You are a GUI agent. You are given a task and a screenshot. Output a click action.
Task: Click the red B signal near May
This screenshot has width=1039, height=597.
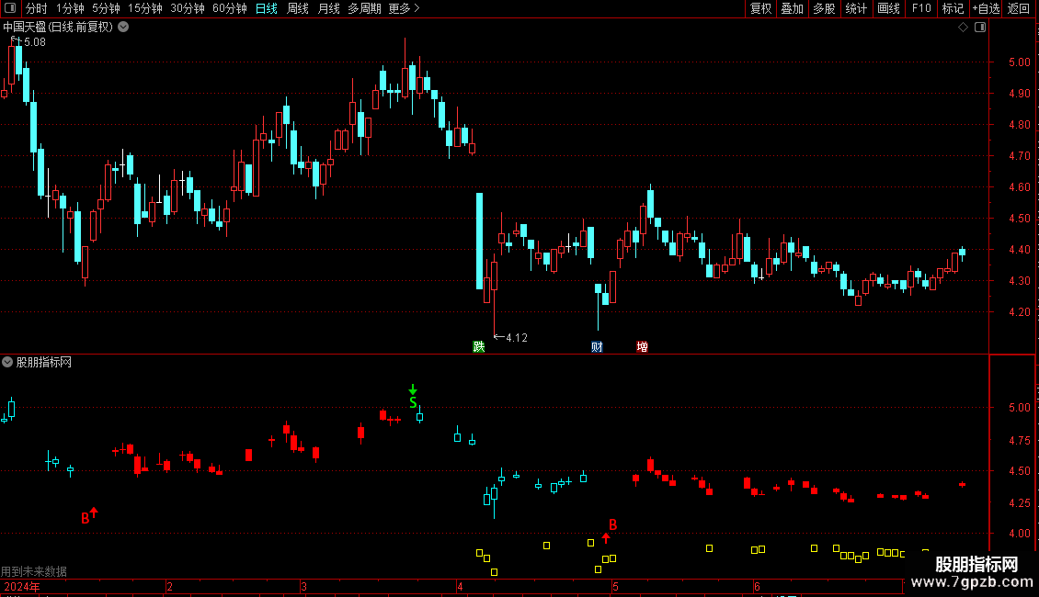tap(613, 524)
